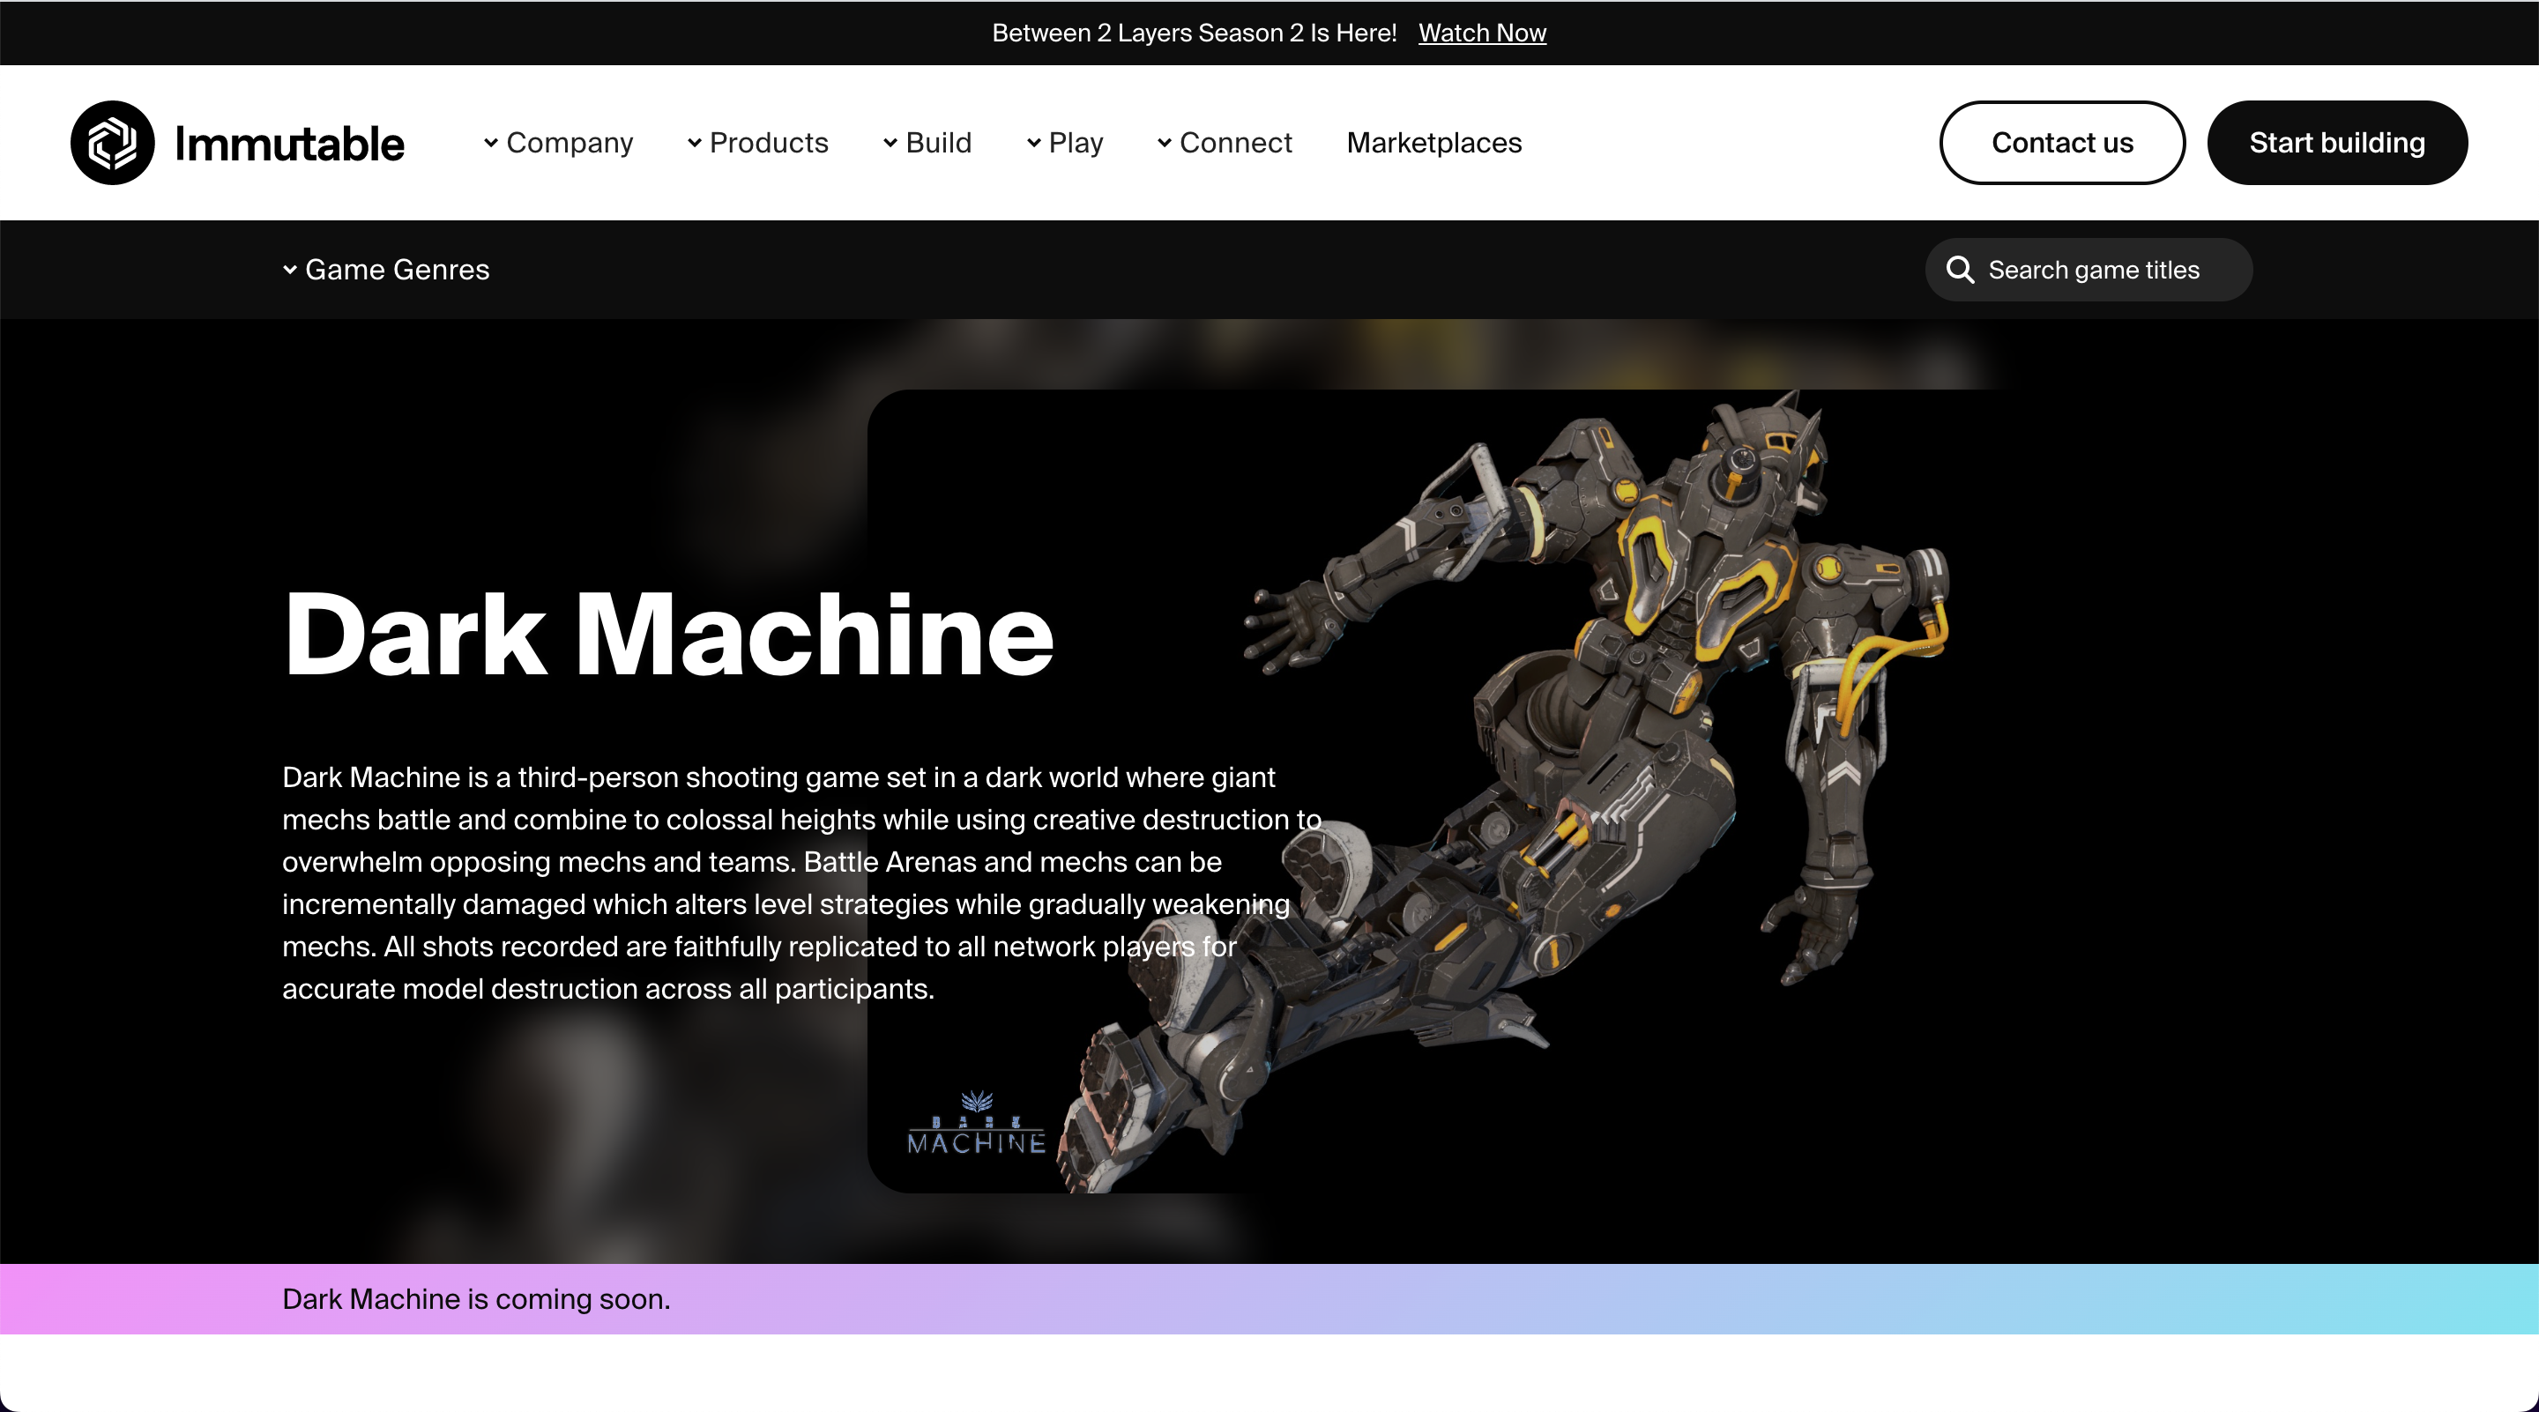Click 'Between 2 Layers Season 2 Is Here!' text
The height and width of the screenshot is (1412, 2539).
[x=1195, y=33]
